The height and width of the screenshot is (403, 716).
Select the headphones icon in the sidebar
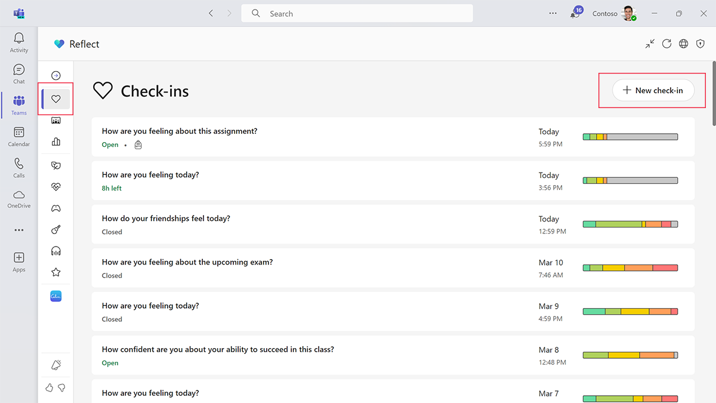point(55,251)
